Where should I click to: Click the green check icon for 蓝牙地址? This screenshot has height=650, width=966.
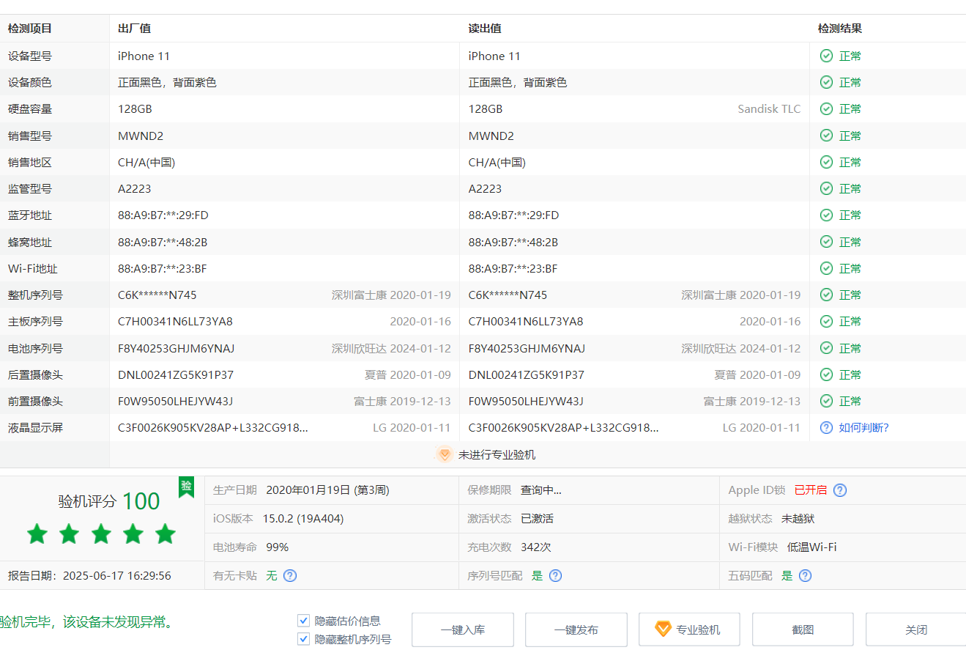pos(826,215)
